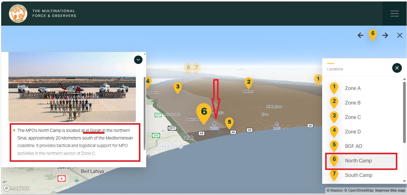Click the Locations list scrollbar

coord(405,112)
